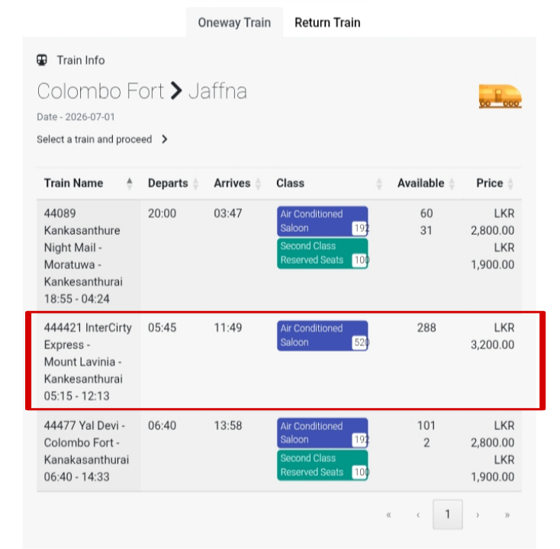Go to previous page of results
Image resolution: width=560 pixels, height=549 pixels.
pyautogui.click(x=418, y=515)
